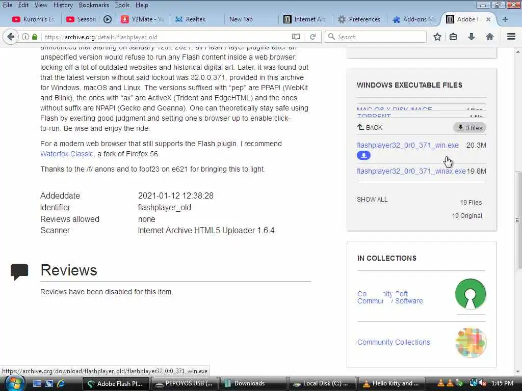Image resolution: width=522 pixels, height=391 pixels.
Task: Open Community Collections link
Action: [x=394, y=342]
